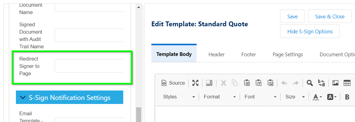Image resolution: width=355 pixels, height=122 pixels.
Task: Toggle the Show Blocks icon
Action: coord(209,83)
